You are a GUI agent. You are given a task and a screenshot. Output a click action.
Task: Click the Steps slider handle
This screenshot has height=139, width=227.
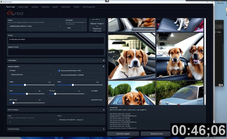(x=27, y=94)
